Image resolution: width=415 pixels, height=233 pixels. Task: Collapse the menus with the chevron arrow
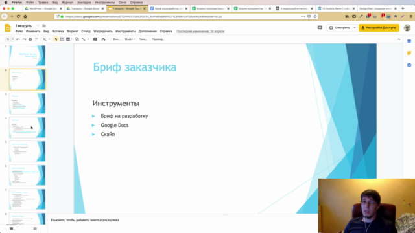pyautogui.click(x=399, y=39)
